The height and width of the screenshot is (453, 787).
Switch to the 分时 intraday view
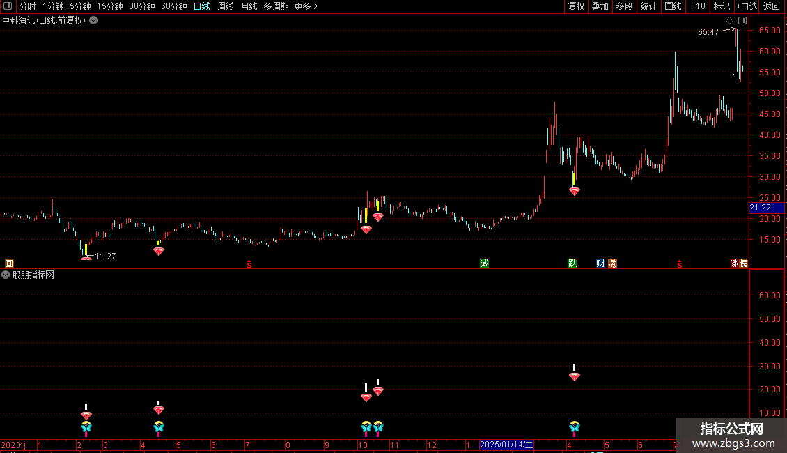[x=28, y=6]
